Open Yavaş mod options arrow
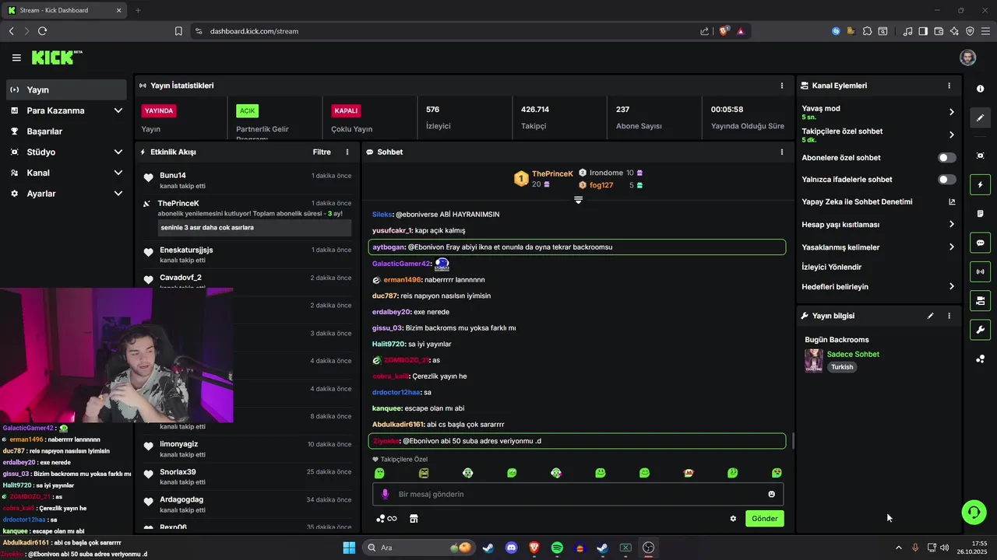Viewport: 997px width, 560px height. pos(951,112)
